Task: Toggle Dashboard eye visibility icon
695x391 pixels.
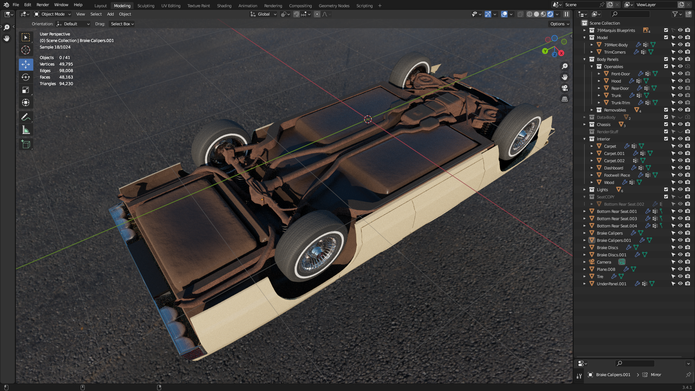Action: click(x=680, y=168)
